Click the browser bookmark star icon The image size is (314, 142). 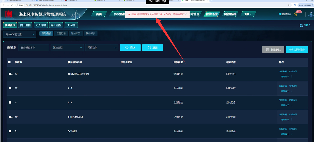289,5
